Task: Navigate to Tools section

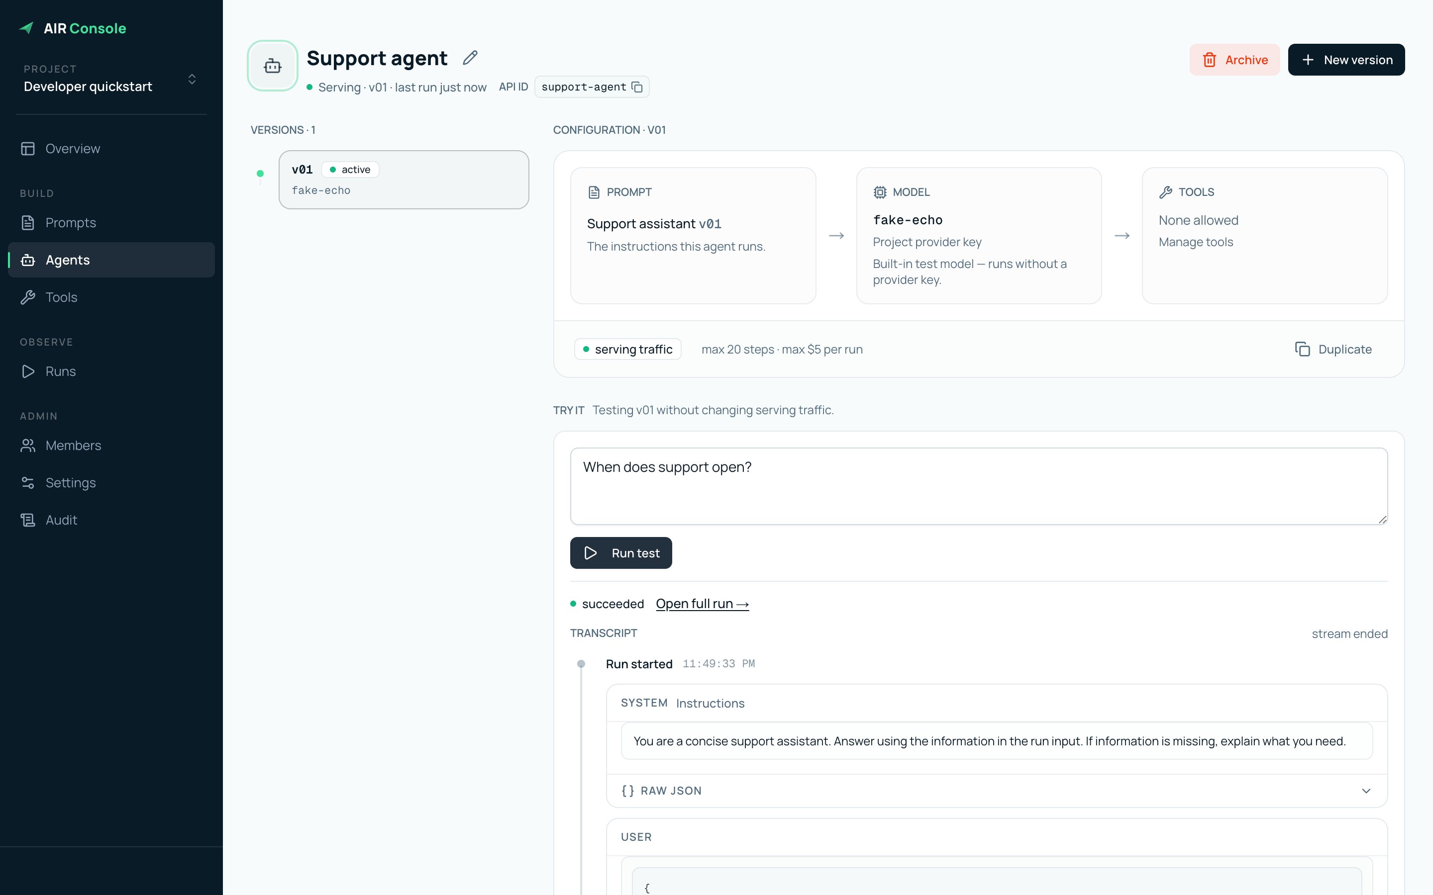Action: coord(111,297)
